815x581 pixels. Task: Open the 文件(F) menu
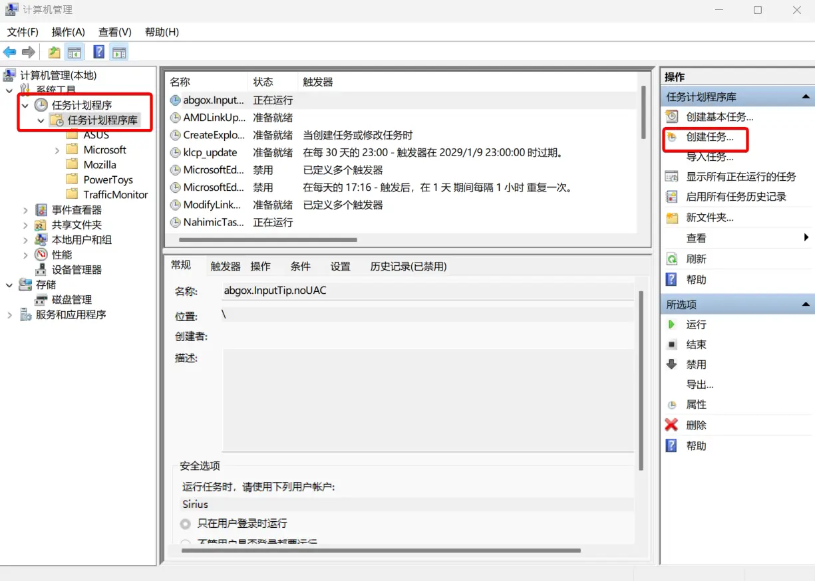tap(23, 32)
